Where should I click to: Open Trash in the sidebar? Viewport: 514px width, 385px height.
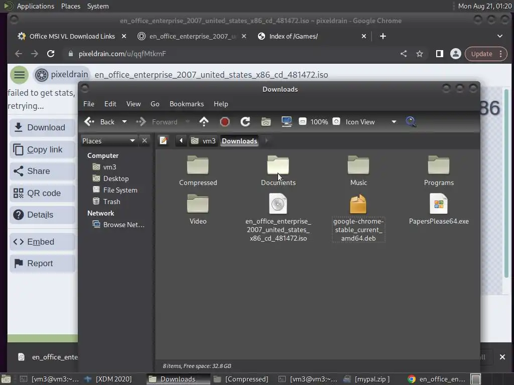pos(111,202)
